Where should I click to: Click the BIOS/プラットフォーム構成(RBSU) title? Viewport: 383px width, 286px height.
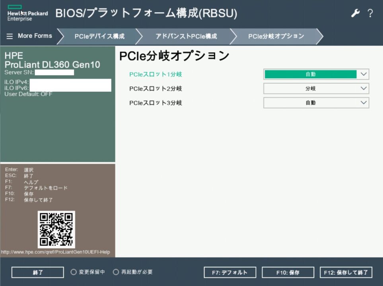(x=146, y=13)
